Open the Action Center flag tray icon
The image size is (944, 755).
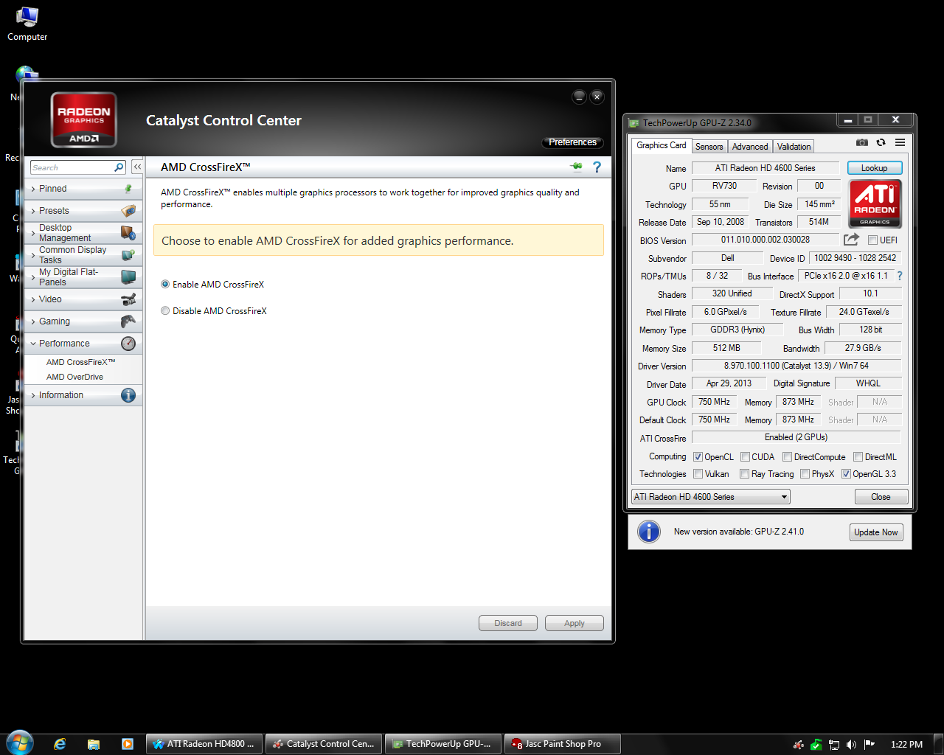[870, 745]
